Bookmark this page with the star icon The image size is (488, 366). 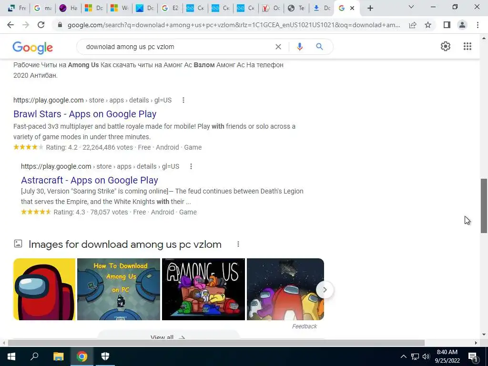pyautogui.click(x=428, y=25)
